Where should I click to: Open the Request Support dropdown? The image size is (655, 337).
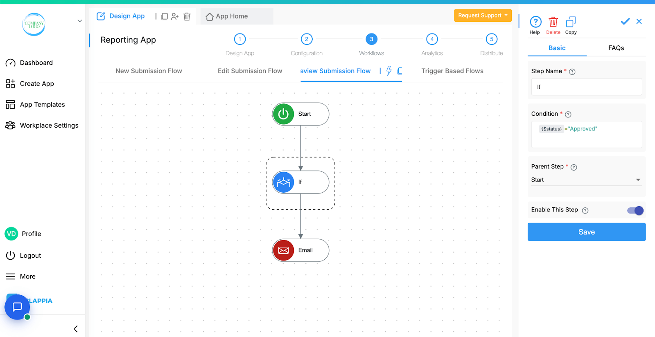[x=483, y=16]
